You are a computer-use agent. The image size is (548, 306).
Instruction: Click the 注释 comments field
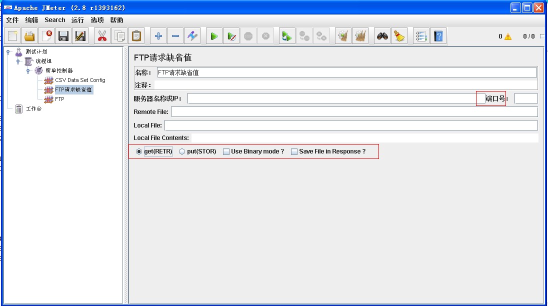tap(346, 85)
